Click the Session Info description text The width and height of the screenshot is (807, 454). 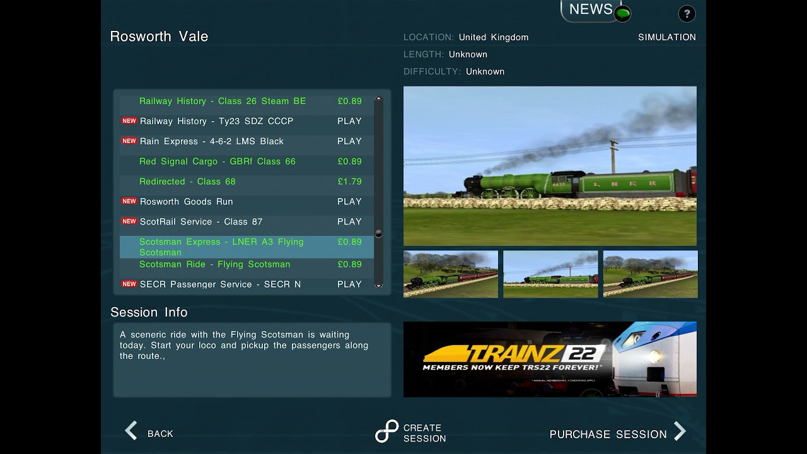coord(244,346)
